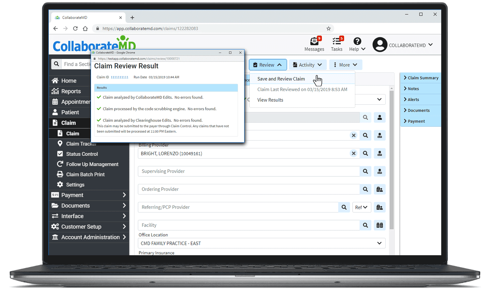Clear the field above Billing Provider

(354, 135)
